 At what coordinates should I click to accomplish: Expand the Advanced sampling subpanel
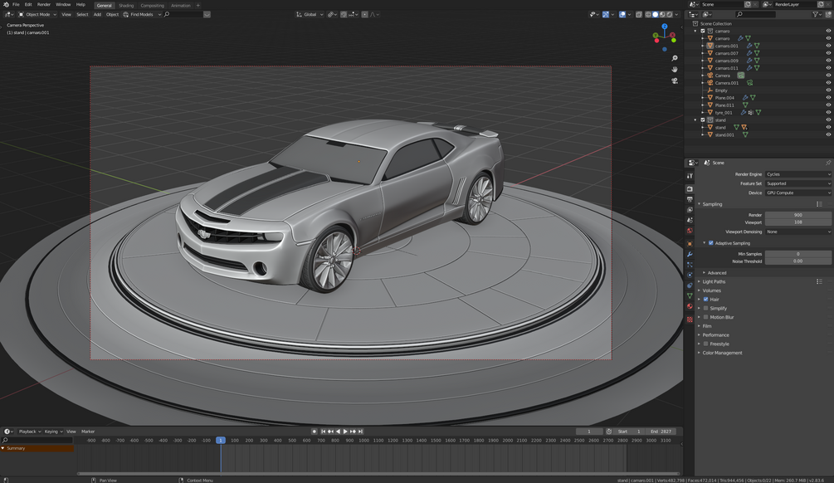[716, 273]
